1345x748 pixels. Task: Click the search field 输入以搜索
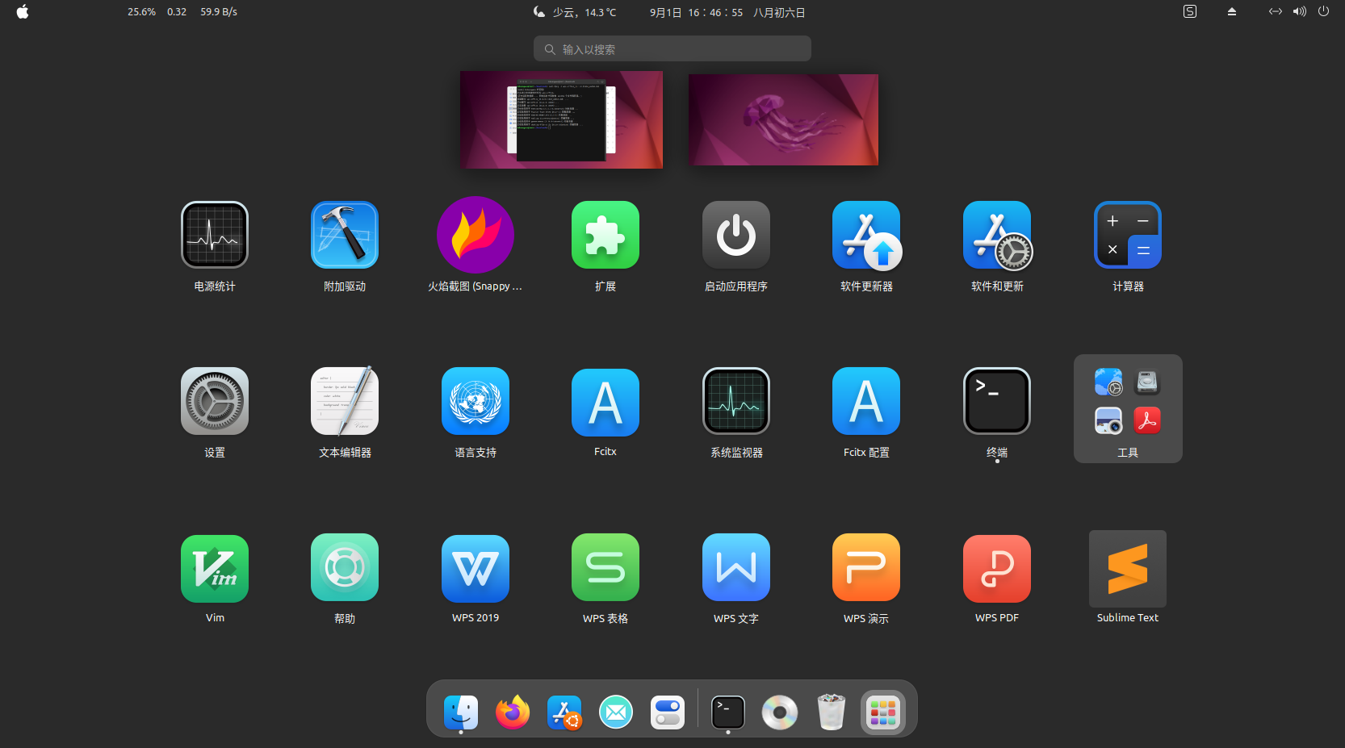pos(672,49)
